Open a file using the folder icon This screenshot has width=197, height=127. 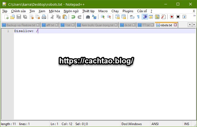(x=13, y=17)
